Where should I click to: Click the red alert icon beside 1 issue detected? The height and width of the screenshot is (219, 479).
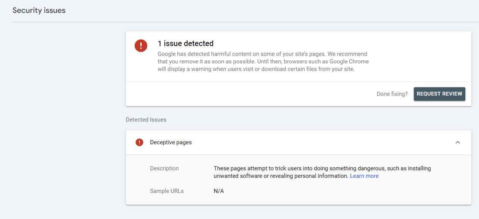click(141, 46)
